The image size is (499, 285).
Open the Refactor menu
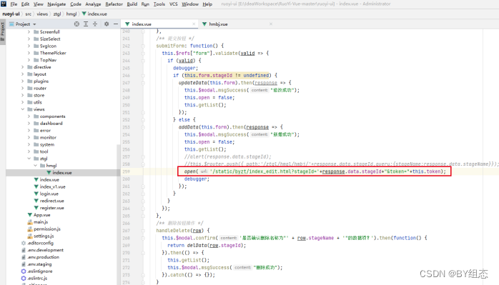click(114, 4)
